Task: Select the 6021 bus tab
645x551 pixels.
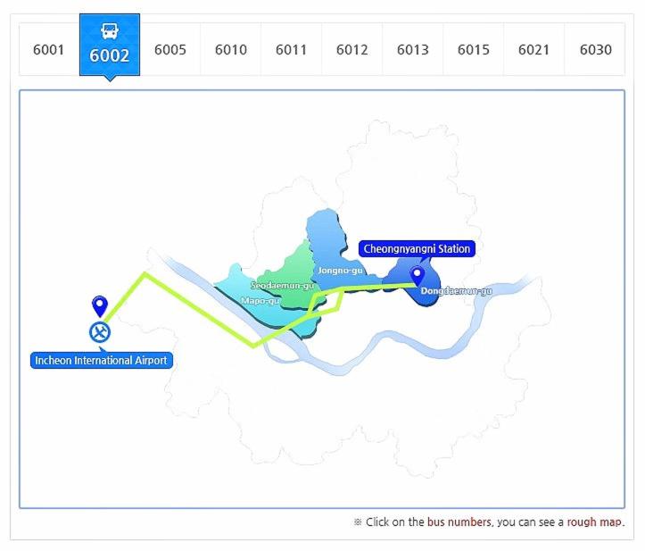Action: click(x=534, y=49)
